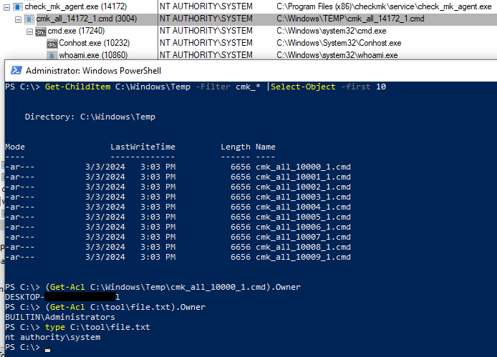Click the whoami.exe process icon

click(x=52, y=55)
